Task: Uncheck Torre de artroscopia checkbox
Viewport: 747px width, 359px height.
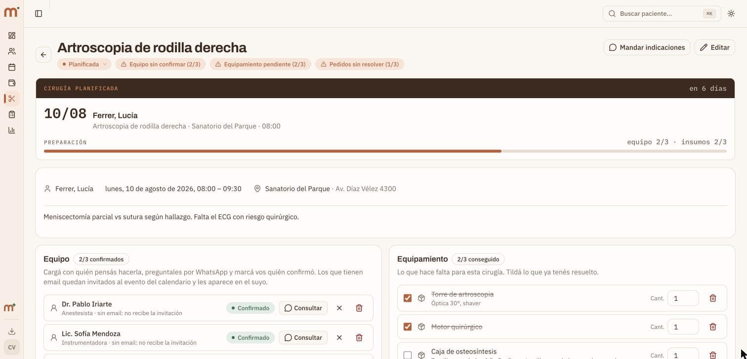Action: coord(408,298)
